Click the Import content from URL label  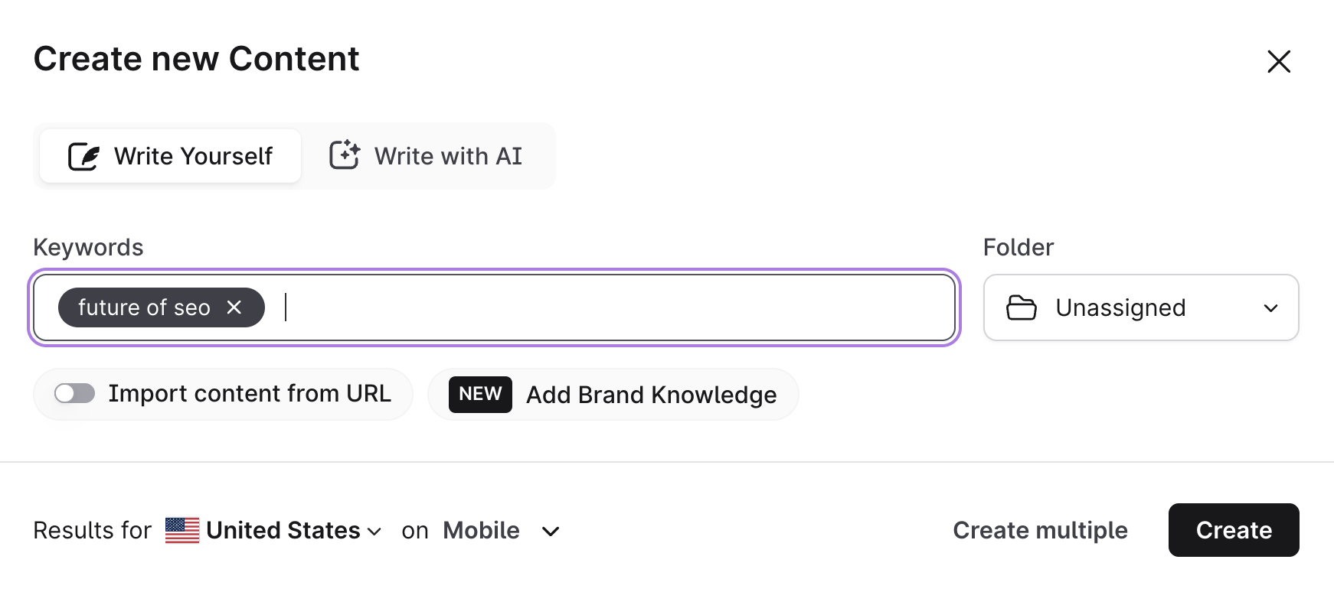(x=250, y=394)
